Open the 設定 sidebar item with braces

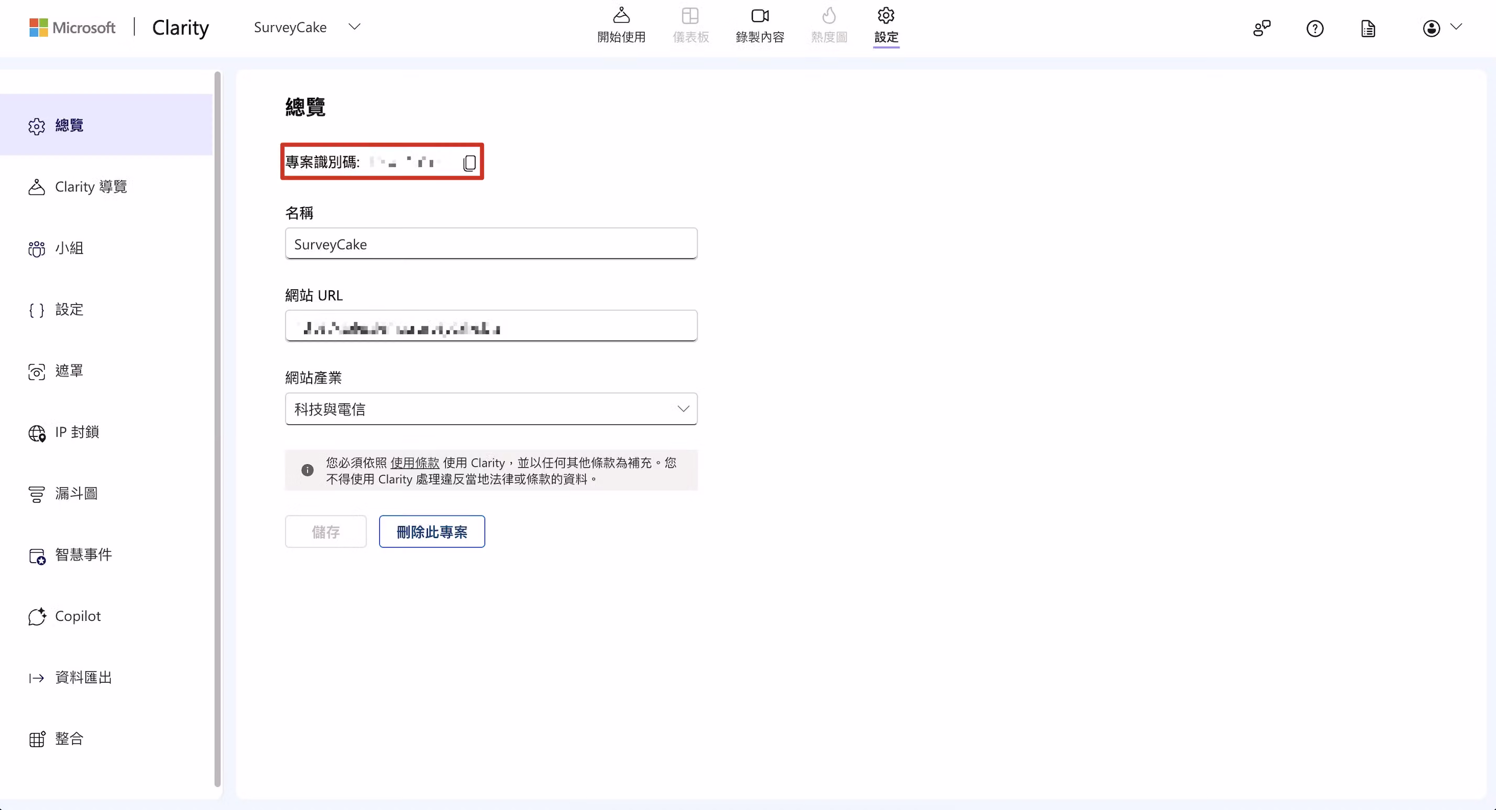pyautogui.click(x=106, y=309)
